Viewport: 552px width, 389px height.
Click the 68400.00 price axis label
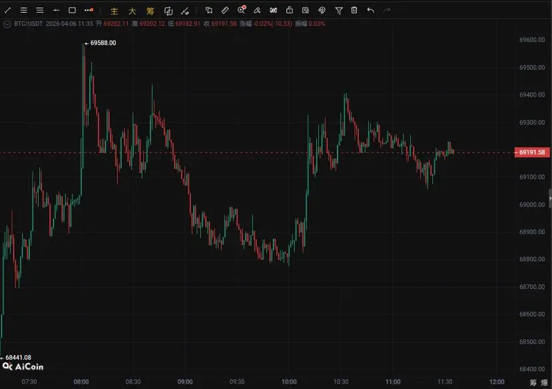[532, 369]
